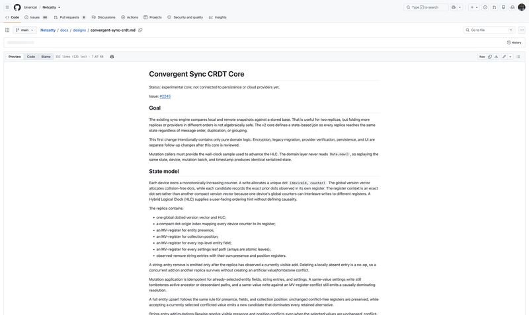Copy raw file contents
The height and width of the screenshot is (315, 529).
pyautogui.click(x=490, y=57)
